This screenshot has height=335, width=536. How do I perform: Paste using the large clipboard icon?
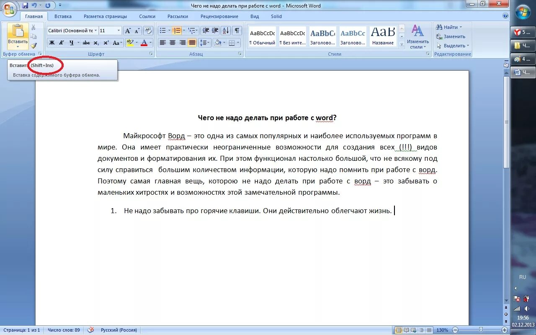(x=18, y=30)
